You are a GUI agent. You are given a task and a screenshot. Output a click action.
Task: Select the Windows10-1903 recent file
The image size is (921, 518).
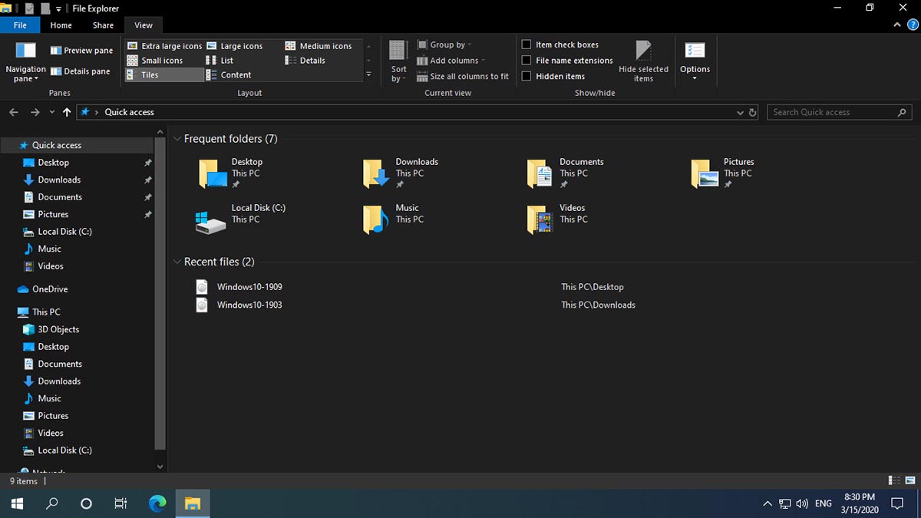click(x=249, y=305)
